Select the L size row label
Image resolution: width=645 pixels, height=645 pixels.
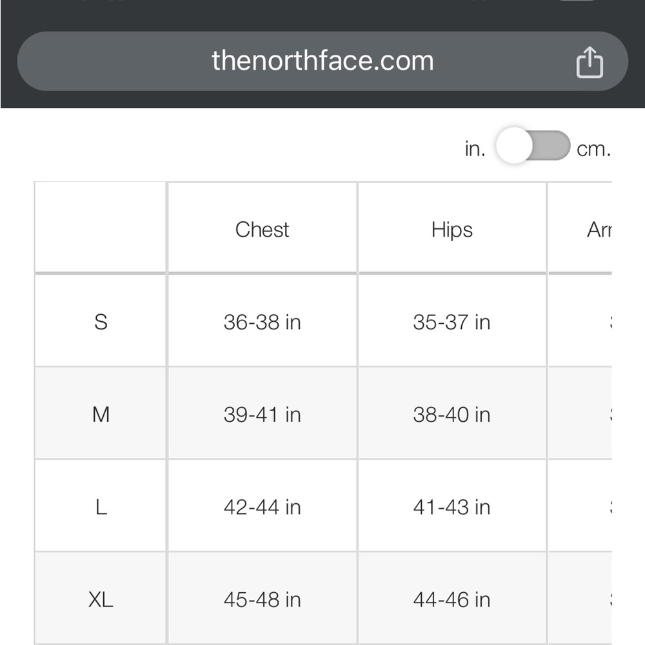[101, 506]
